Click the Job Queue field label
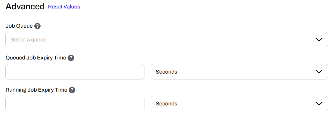334x115 pixels. point(19,26)
